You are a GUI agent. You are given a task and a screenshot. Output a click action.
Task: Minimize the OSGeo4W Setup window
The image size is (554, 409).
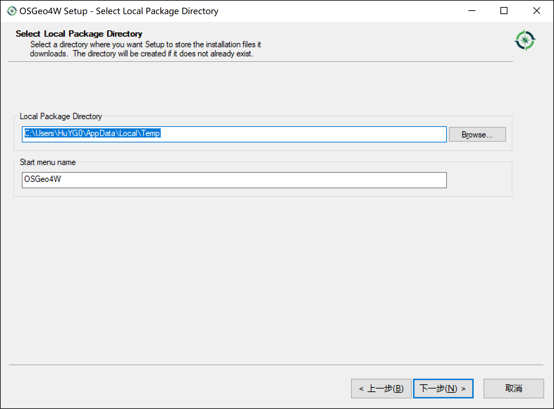[x=472, y=11]
